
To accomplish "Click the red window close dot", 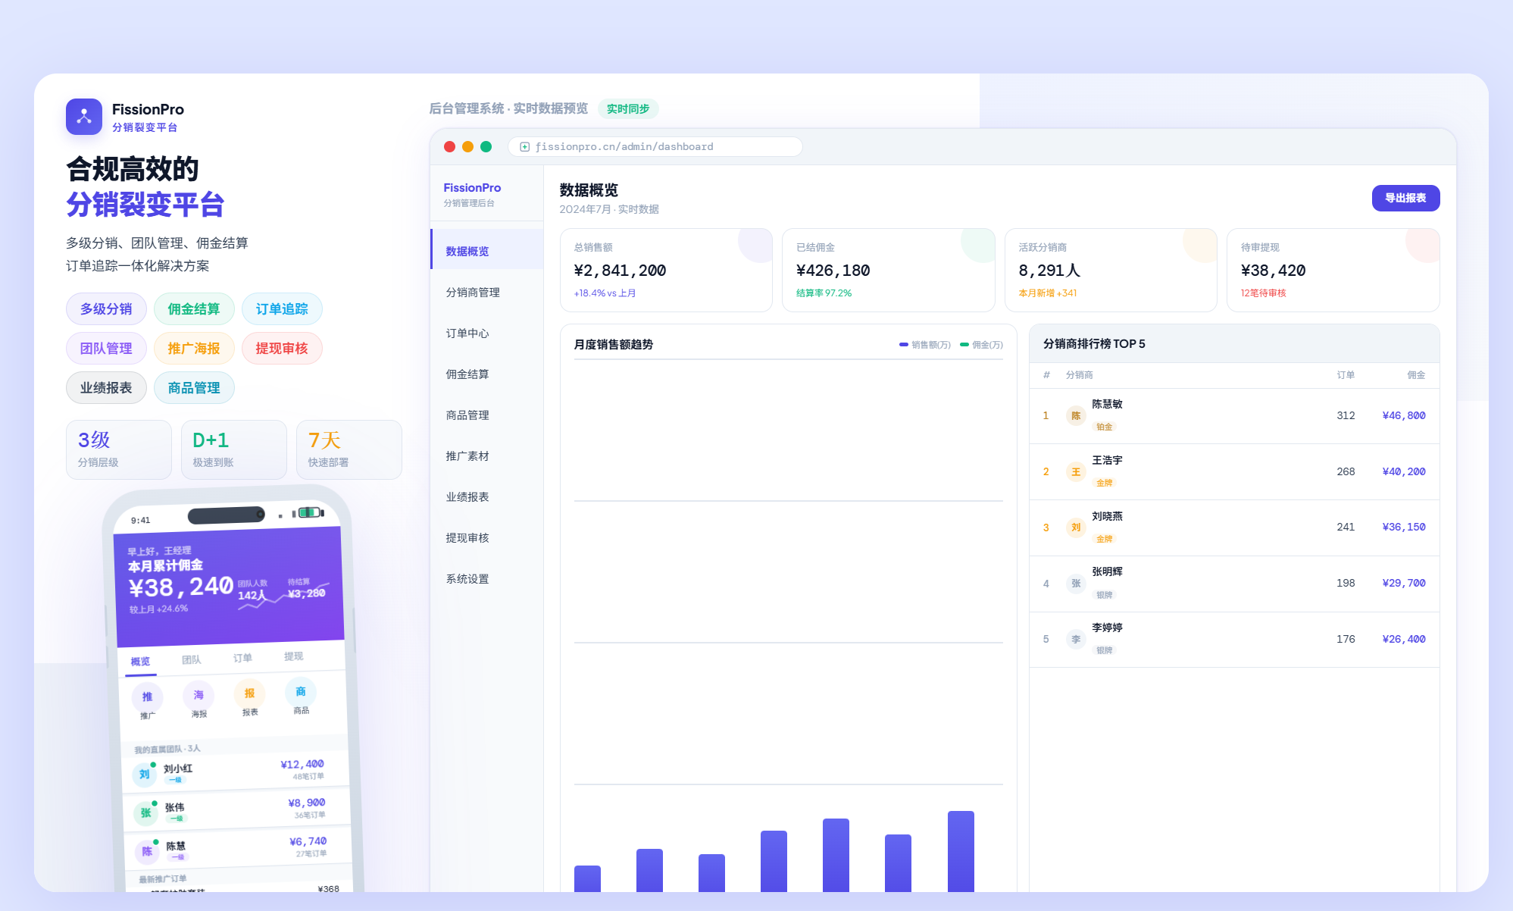I will pos(449,147).
